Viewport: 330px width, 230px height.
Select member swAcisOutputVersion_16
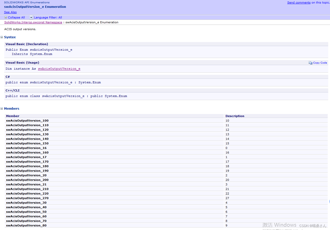(x=26, y=148)
